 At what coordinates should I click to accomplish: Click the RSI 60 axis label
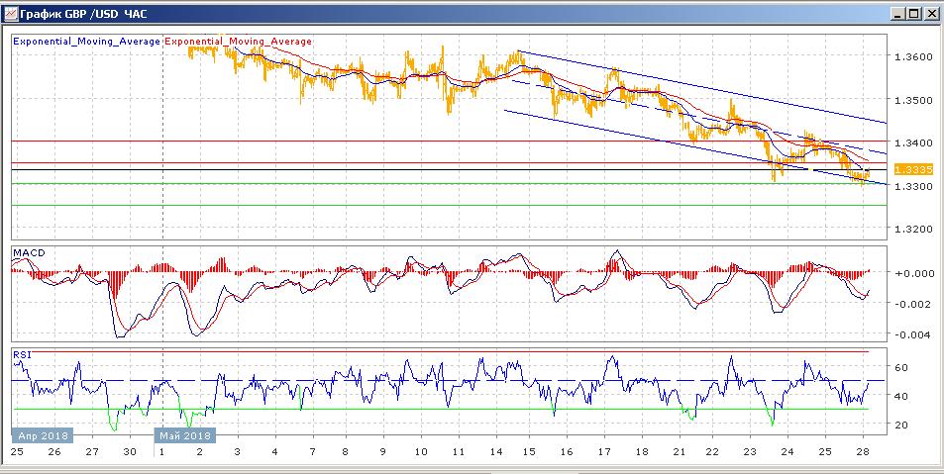pyautogui.click(x=901, y=367)
